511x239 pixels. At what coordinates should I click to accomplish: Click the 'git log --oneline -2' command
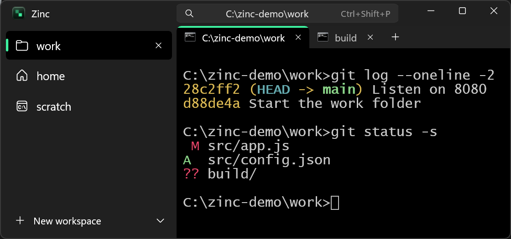(x=412, y=75)
